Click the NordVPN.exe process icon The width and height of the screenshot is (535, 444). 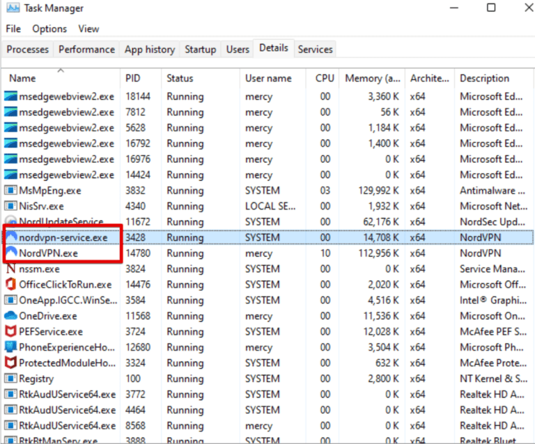[x=10, y=253]
